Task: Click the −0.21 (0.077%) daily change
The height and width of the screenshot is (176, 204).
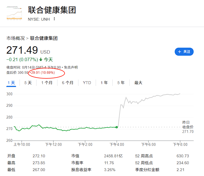Action: pyautogui.click(x=22, y=60)
